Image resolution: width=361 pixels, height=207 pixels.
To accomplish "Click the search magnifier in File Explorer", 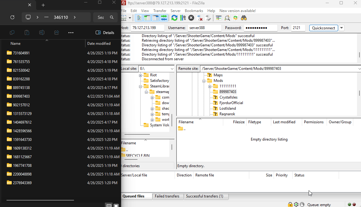I will pos(112,17).
